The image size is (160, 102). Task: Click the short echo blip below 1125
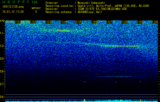click(x=85, y=82)
